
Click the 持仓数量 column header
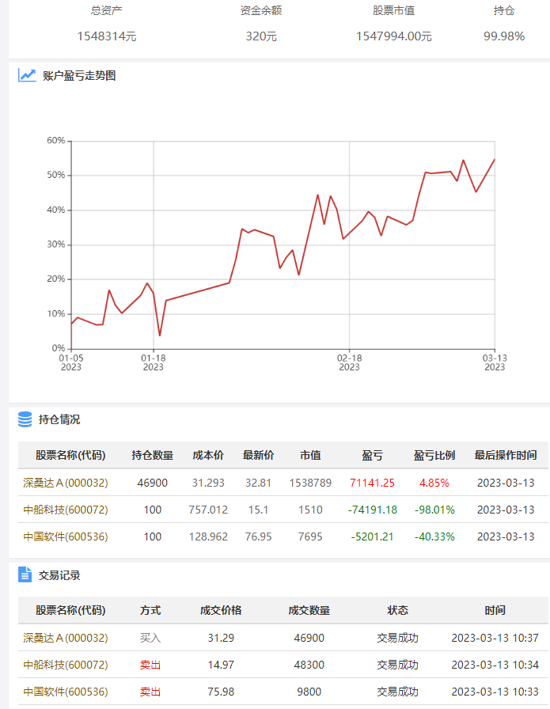tap(153, 455)
